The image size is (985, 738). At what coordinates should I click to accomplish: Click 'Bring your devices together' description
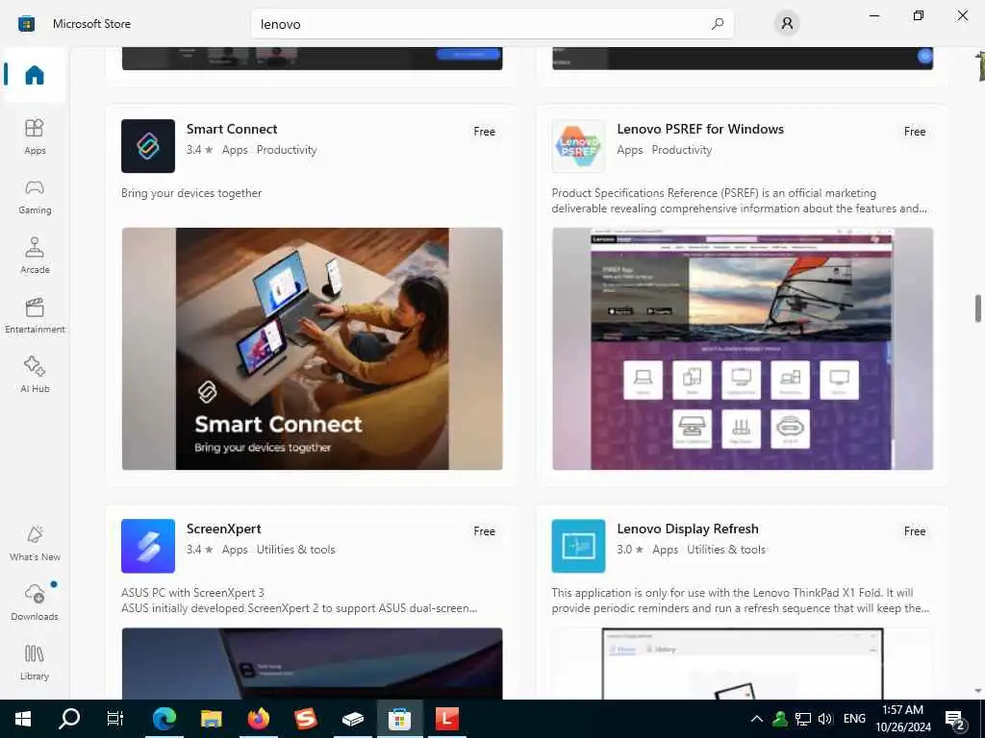[191, 192]
